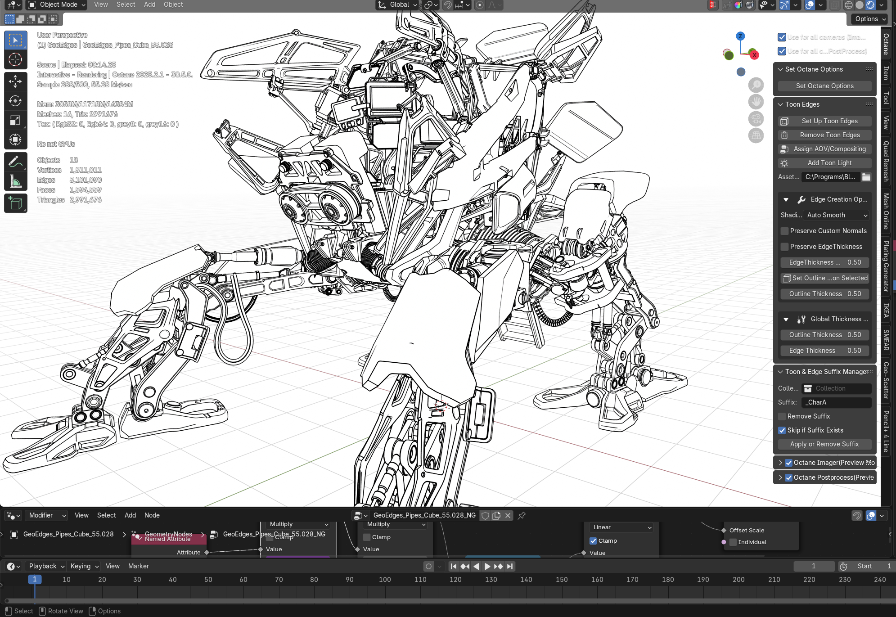Collapse Edge Creation Options section

[x=786, y=200]
